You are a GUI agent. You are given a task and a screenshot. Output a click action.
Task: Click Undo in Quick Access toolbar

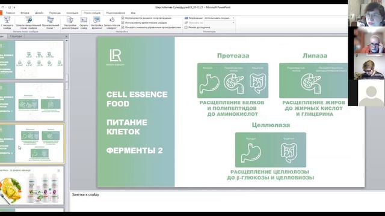2,7
